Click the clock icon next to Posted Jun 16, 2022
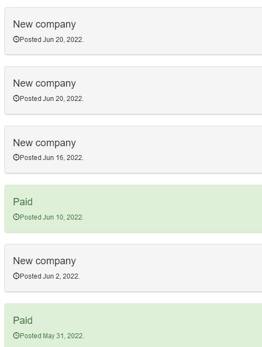The height and width of the screenshot is (347, 262). (x=16, y=157)
